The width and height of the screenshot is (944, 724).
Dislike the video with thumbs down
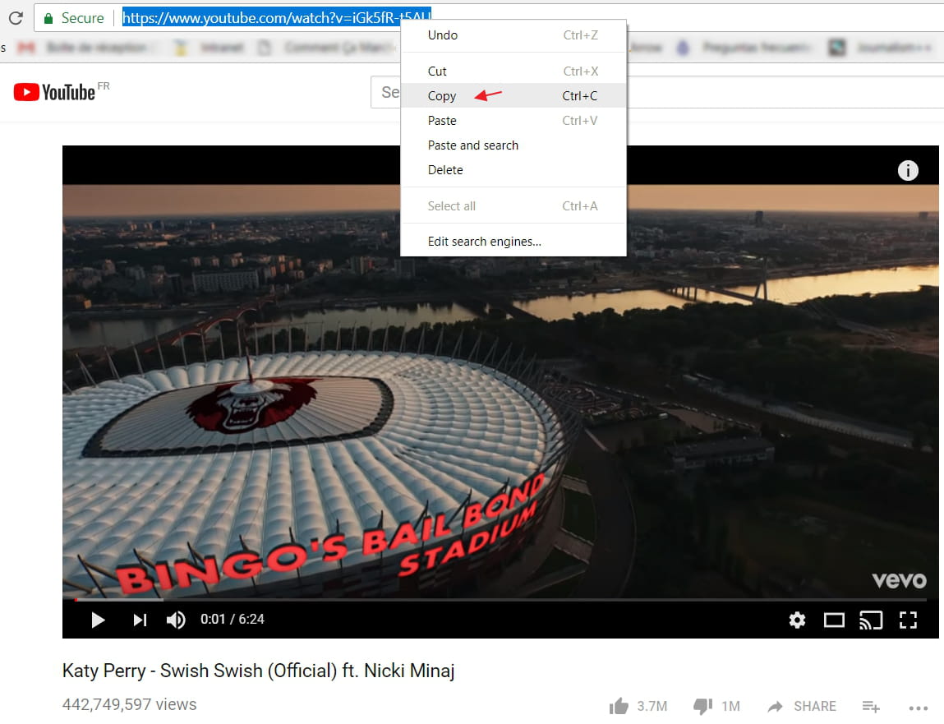click(702, 706)
